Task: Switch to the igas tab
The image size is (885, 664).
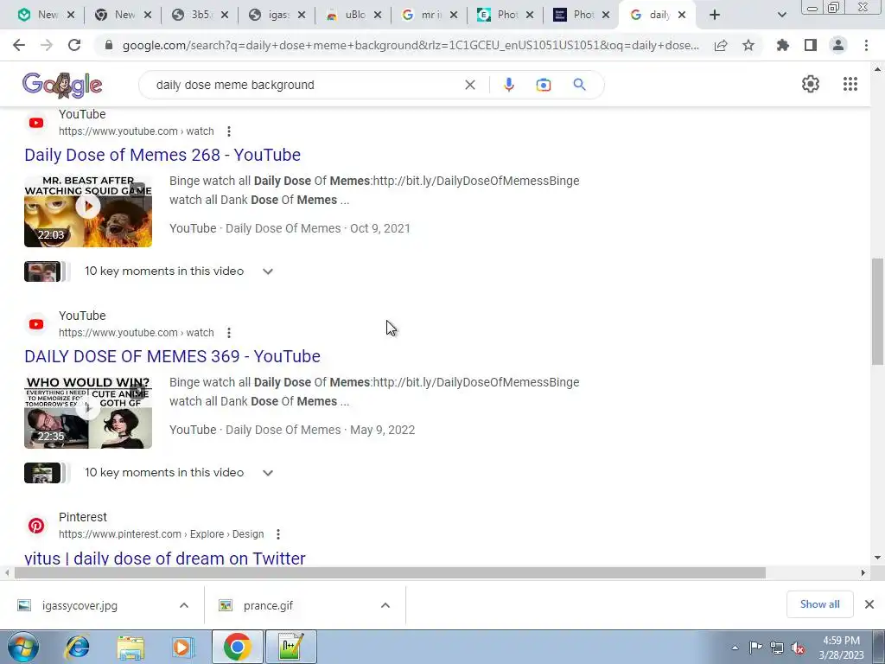Action: click(277, 15)
